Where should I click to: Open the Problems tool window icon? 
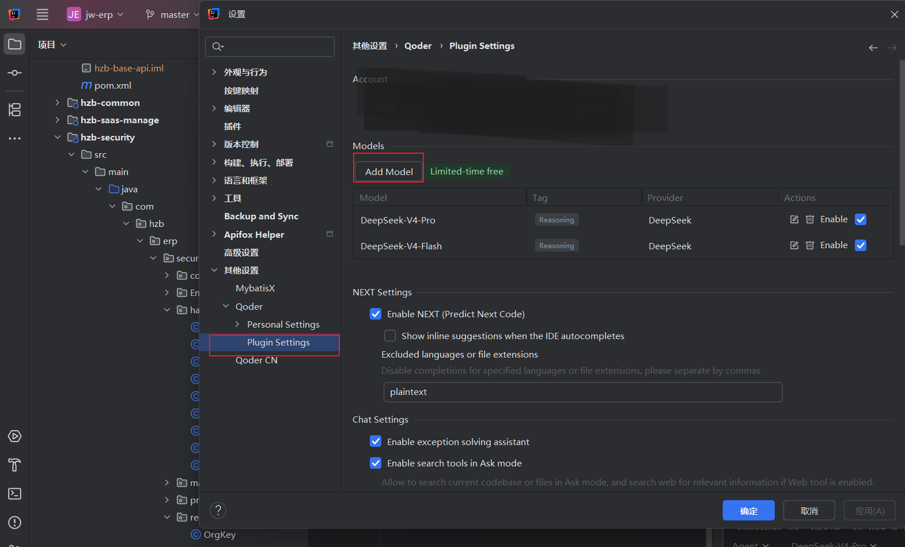coord(14,522)
